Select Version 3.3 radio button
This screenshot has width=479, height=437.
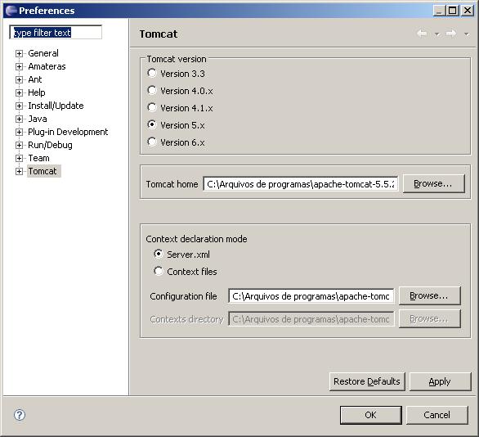coord(152,74)
